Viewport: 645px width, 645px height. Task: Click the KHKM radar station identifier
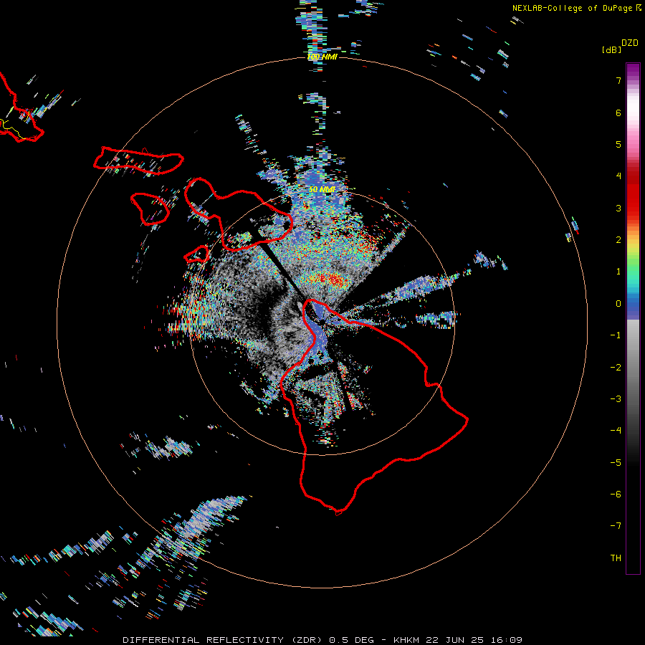pyautogui.click(x=406, y=640)
